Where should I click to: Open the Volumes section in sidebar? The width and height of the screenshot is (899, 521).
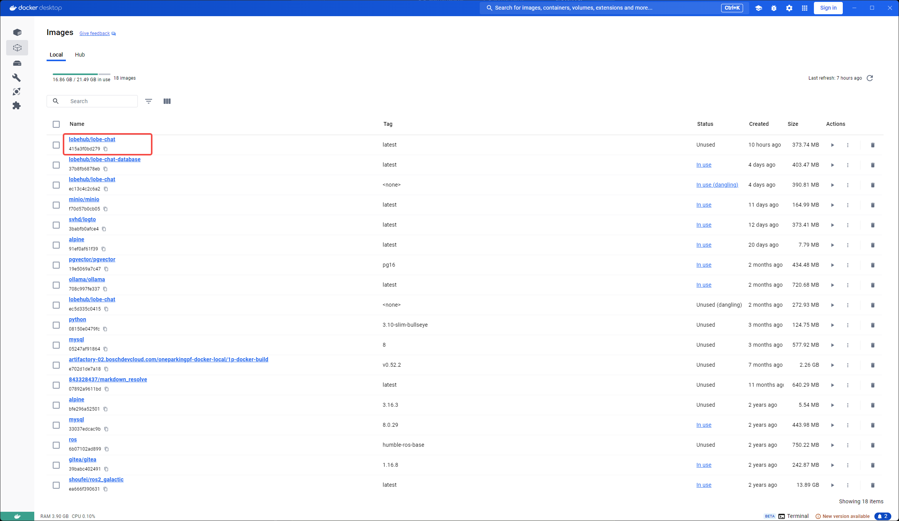pos(17,63)
